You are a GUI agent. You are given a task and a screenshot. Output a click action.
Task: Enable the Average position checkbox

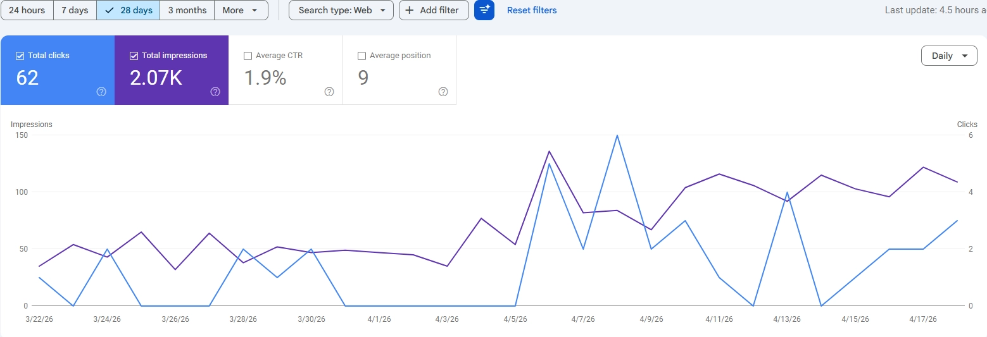[361, 56]
